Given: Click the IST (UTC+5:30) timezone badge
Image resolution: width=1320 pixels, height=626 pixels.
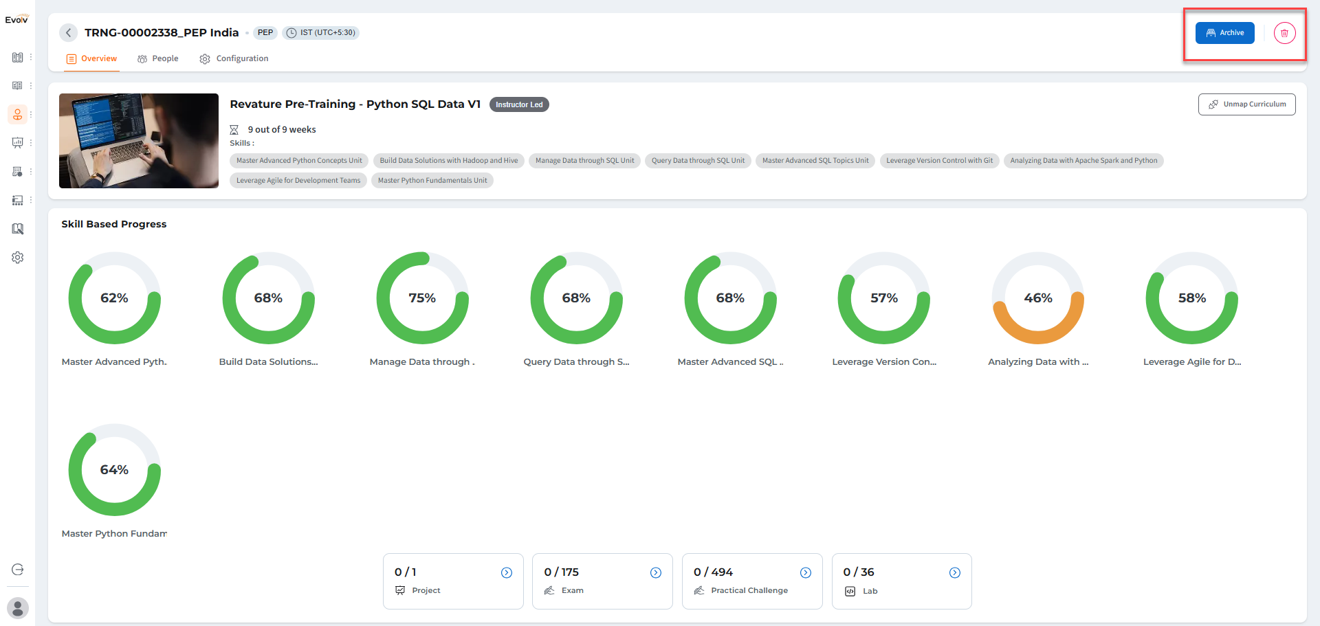Looking at the screenshot, I should 321,33.
